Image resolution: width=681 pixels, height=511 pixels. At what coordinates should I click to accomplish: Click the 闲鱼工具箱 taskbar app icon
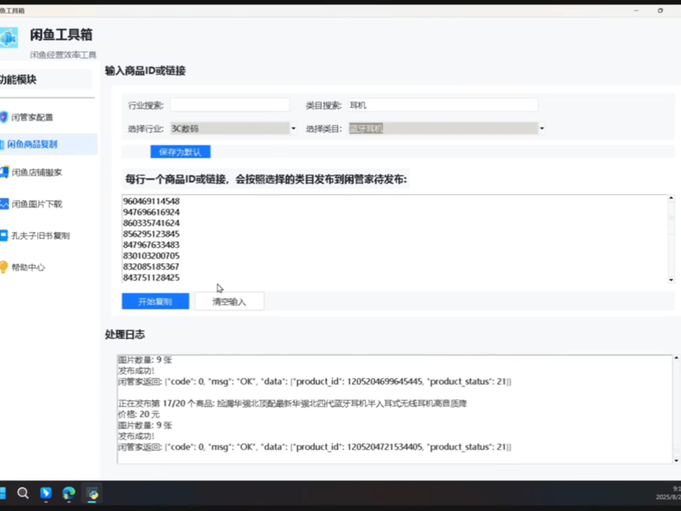pos(92,493)
